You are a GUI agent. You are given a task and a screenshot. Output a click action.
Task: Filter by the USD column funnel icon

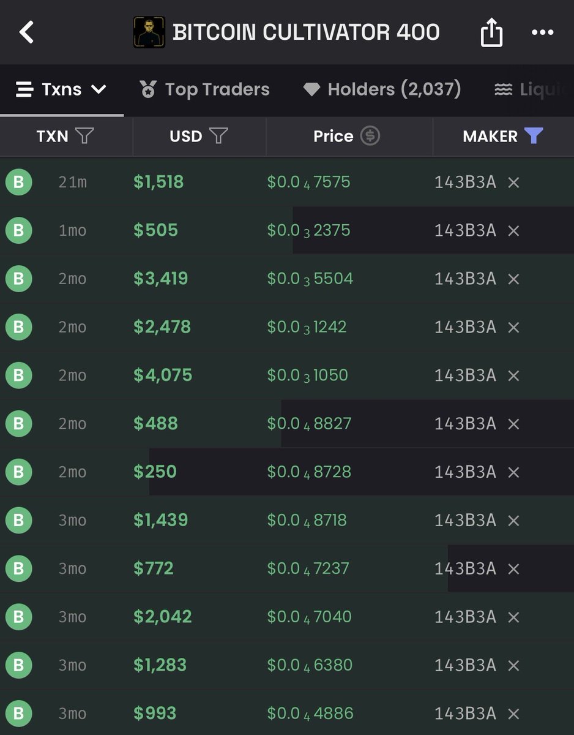(x=218, y=136)
